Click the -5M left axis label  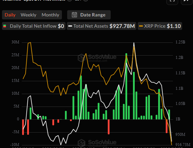[x=16, y=132]
